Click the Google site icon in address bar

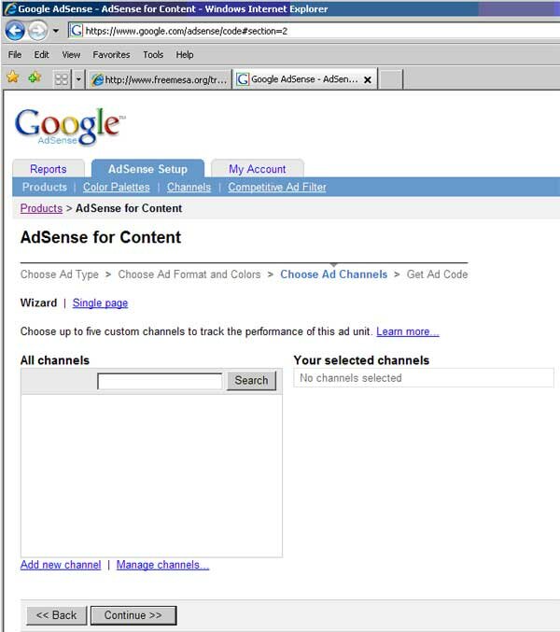tap(77, 31)
